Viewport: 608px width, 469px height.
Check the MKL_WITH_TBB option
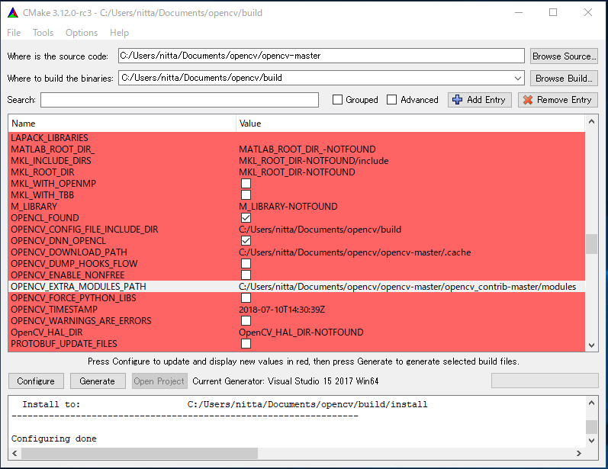pyautogui.click(x=246, y=195)
